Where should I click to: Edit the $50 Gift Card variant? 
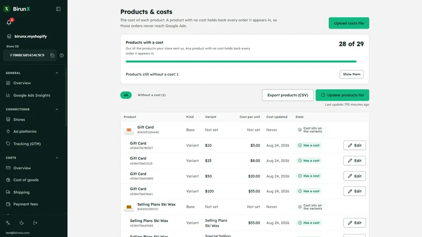click(354, 176)
